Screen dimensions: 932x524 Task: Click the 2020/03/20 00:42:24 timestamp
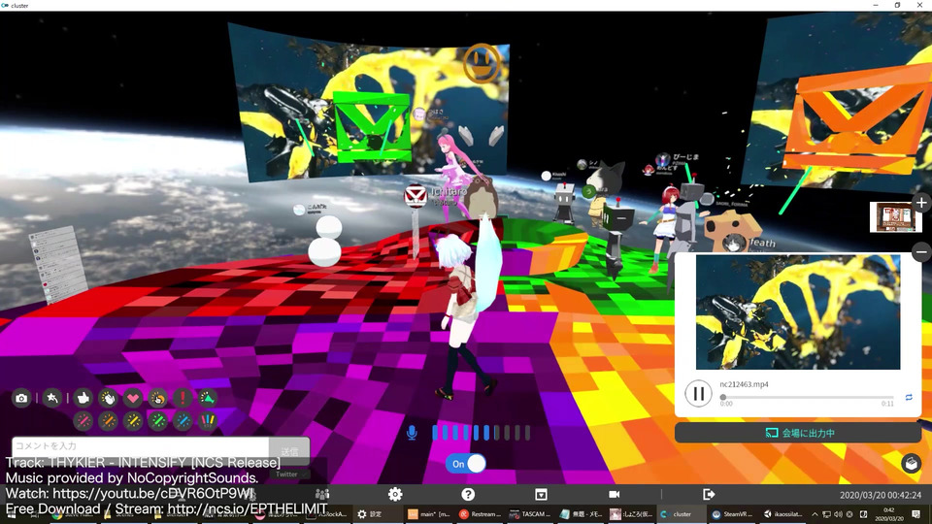tap(881, 495)
